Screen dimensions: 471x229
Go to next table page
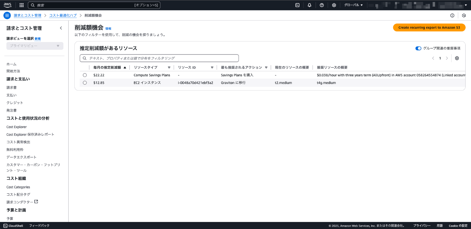pos(447,58)
